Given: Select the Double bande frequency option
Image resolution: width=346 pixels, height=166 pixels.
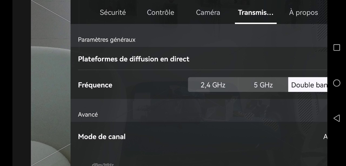Looking at the screenshot, I should tap(308, 85).
